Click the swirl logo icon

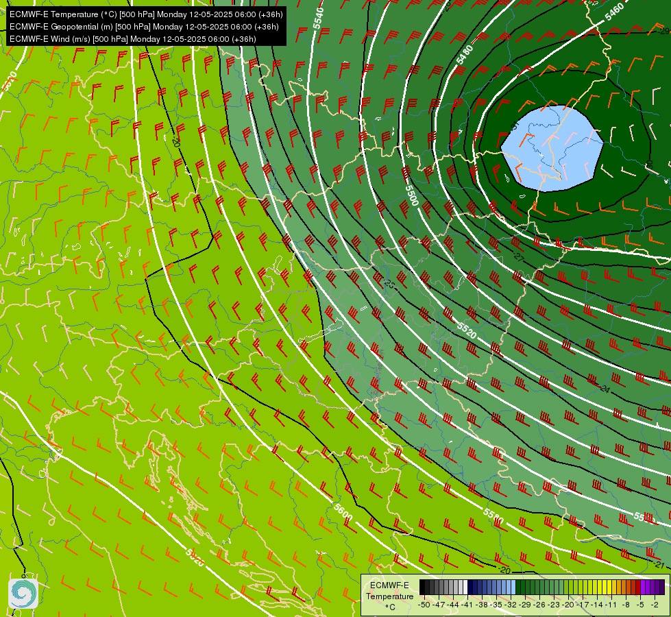[x=23, y=594]
